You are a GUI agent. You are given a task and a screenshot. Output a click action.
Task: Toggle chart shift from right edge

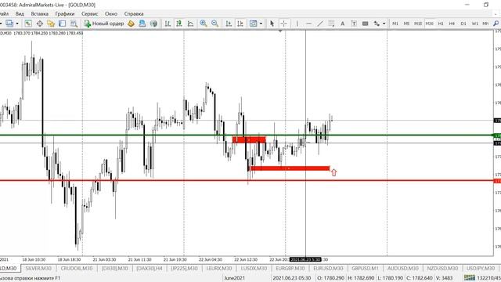(x=240, y=23)
